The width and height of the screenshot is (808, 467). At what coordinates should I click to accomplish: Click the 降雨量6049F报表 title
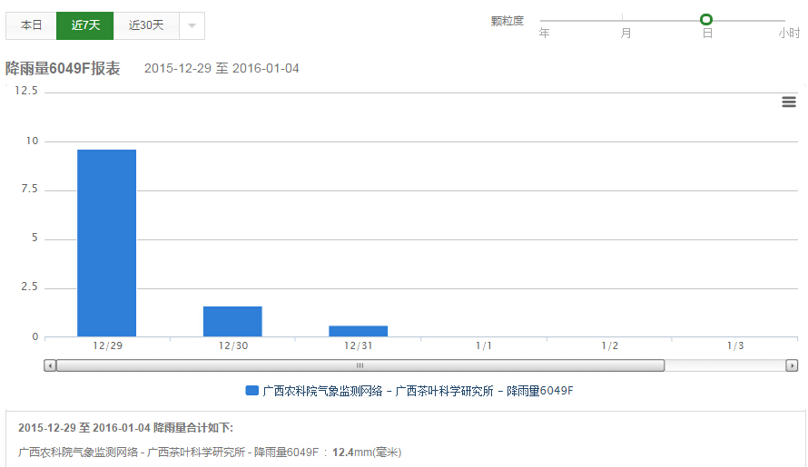pyautogui.click(x=63, y=69)
